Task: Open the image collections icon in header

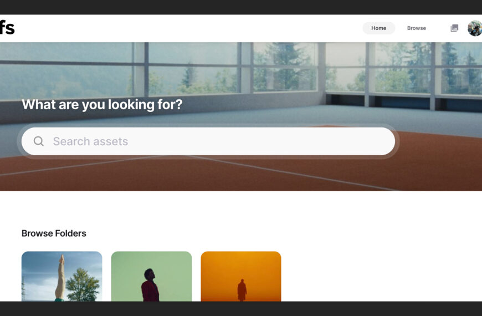Action: point(454,28)
